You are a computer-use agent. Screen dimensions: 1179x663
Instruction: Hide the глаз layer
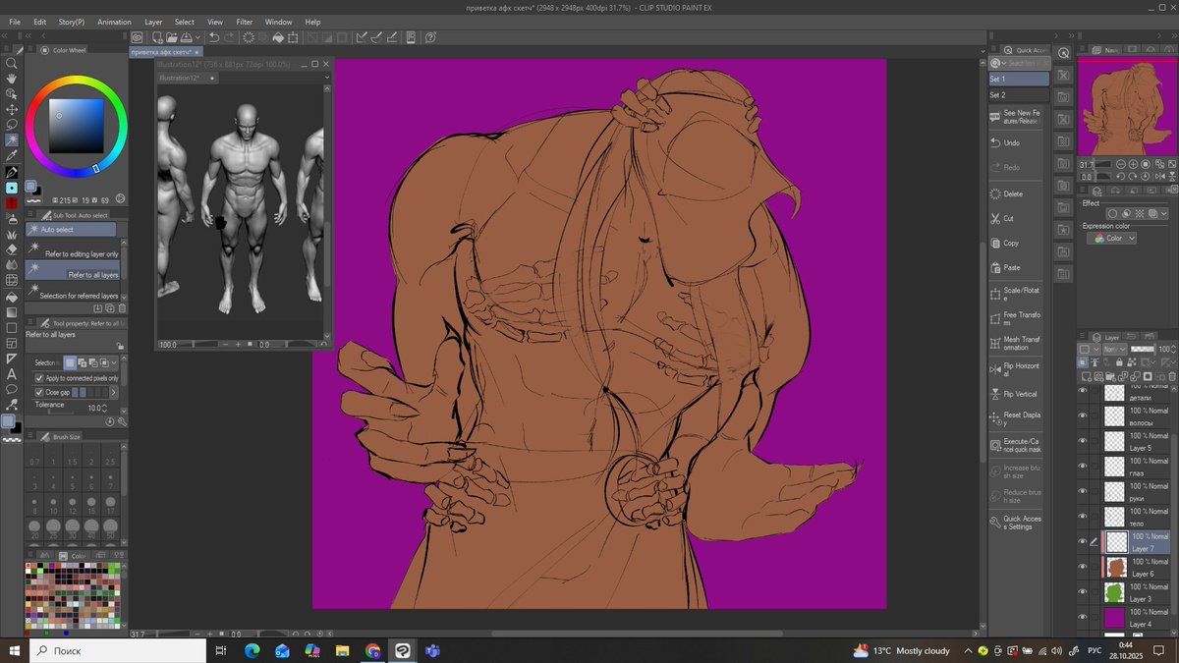(x=1084, y=467)
